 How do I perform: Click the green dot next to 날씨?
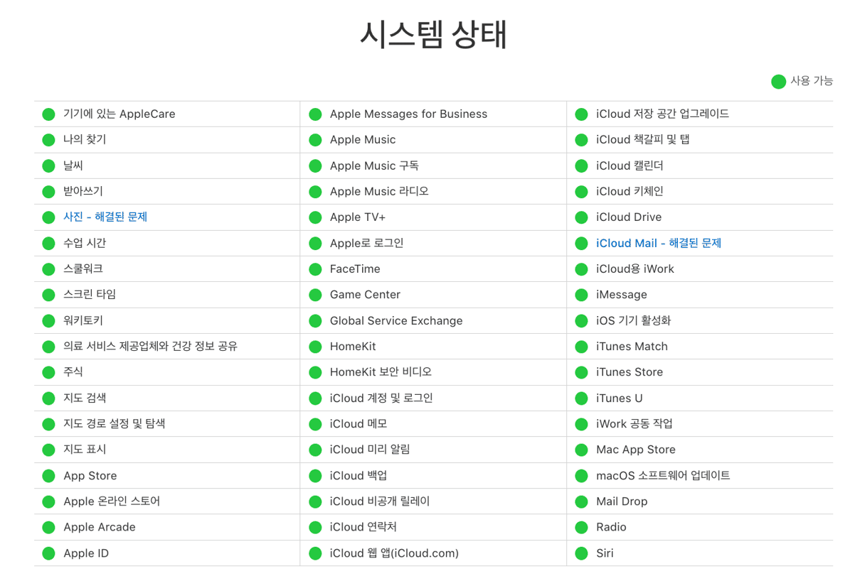pos(48,166)
